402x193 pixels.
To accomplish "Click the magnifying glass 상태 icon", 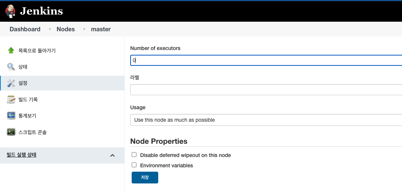I will click(x=11, y=67).
